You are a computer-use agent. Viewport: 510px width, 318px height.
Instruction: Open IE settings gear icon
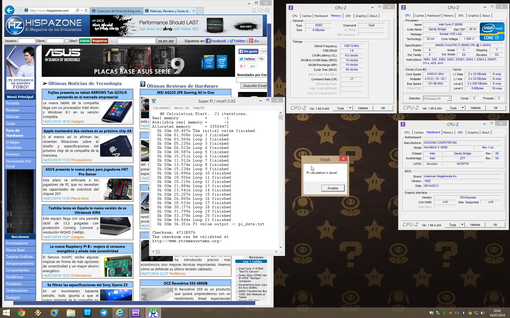coord(267,10)
